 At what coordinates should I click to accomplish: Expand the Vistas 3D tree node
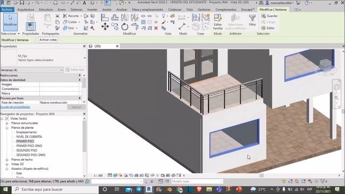click(7, 164)
